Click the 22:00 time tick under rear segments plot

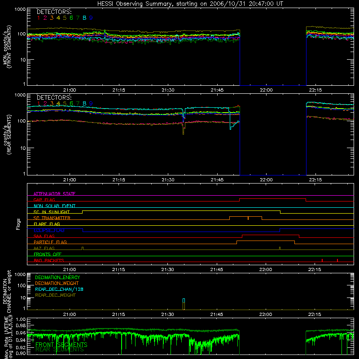266,180
